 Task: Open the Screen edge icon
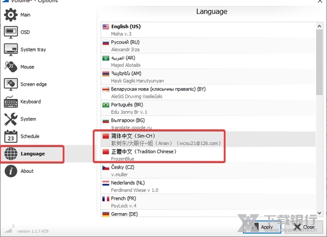11,84
